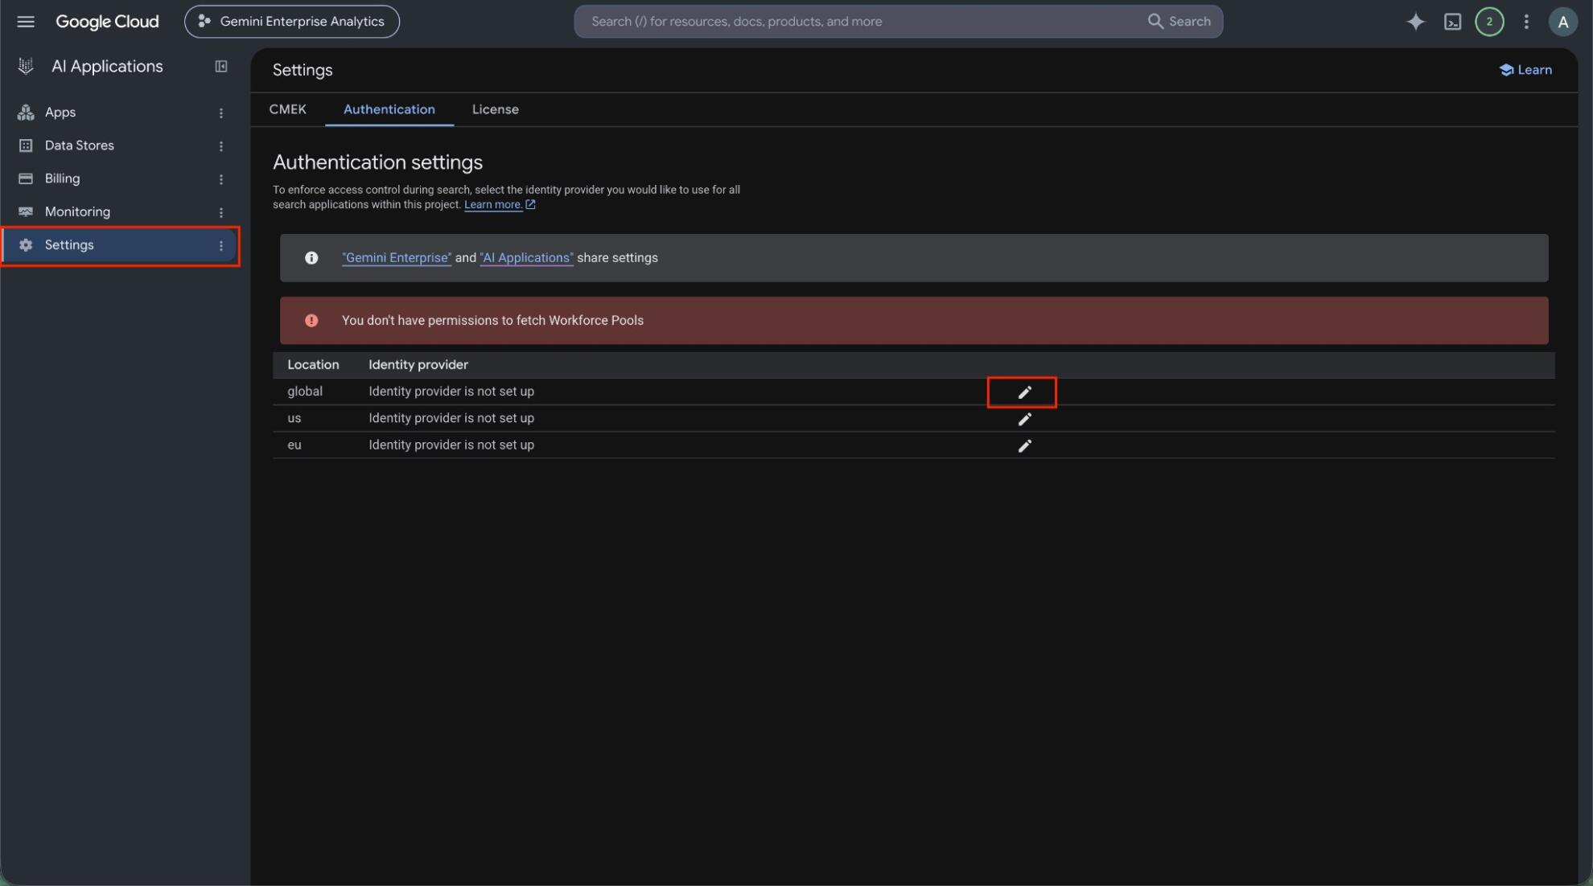Click the Learn button
The width and height of the screenshot is (1593, 886).
[1525, 70]
